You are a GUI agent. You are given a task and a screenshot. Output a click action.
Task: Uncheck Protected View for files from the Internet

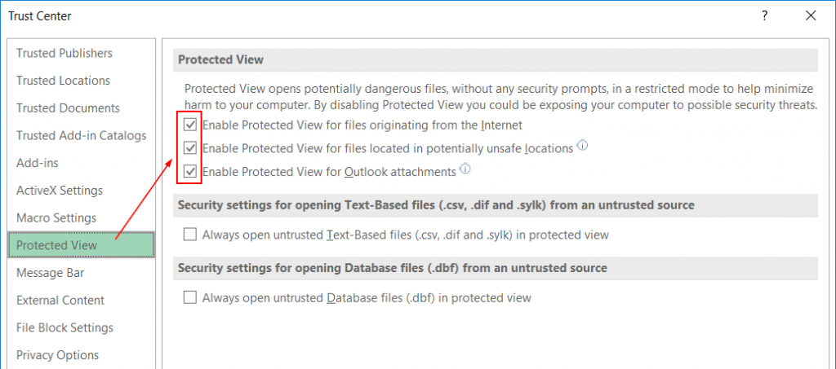coord(189,125)
